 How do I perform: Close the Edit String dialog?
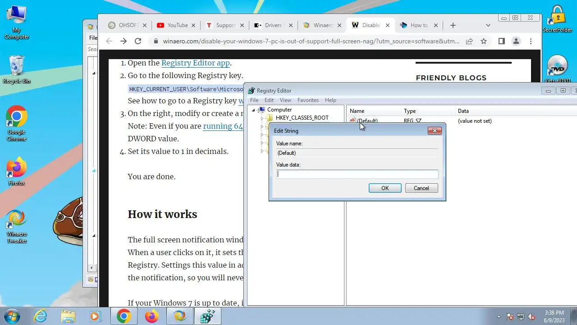[x=435, y=130]
